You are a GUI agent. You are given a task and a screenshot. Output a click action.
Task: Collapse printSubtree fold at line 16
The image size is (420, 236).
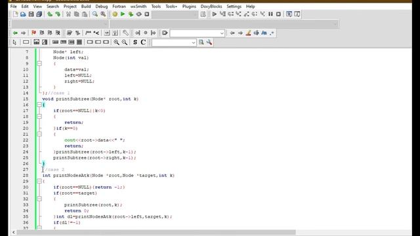39,105
